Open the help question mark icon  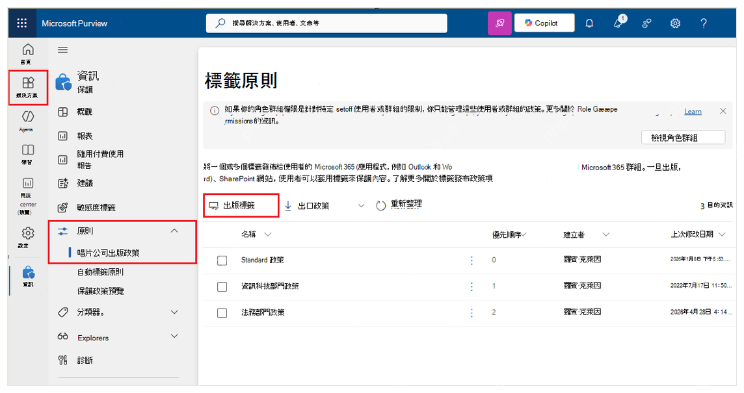coord(704,23)
